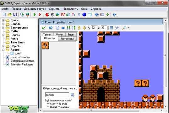
Task: Lock all instances with padlock icon
Action: 79,28
